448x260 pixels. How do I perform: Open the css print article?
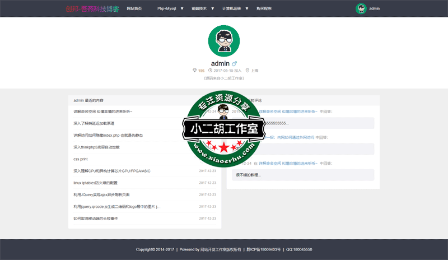click(x=80, y=159)
